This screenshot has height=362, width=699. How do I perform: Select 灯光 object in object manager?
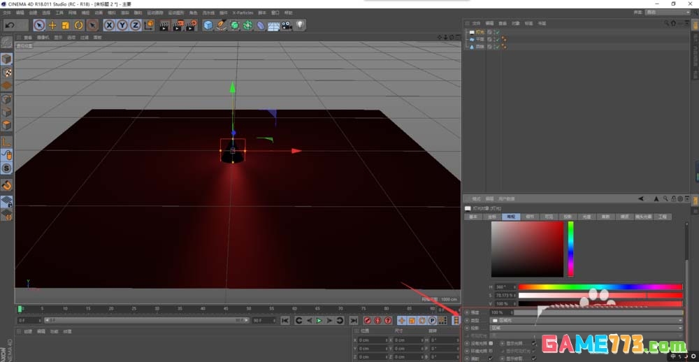480,32
